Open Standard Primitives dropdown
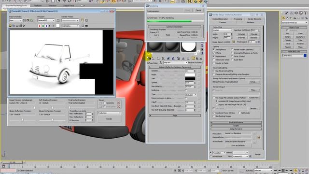309x174 pixels. pos(295,23)
